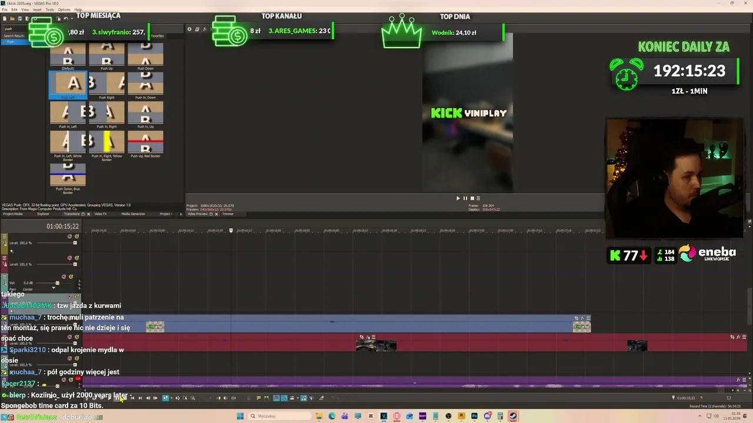Open the olive top track's hamburger menu
The image size is (753, 423).
tap(5, 236)
